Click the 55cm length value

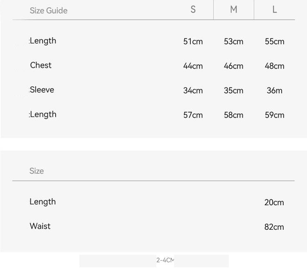click(275, 41)
